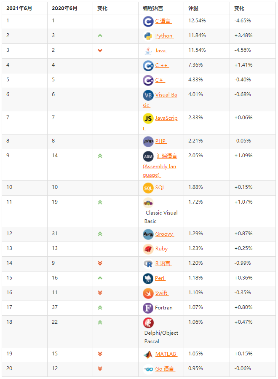
Task: Click the green up arrow in Python row
Action: (x=100, y=36)
